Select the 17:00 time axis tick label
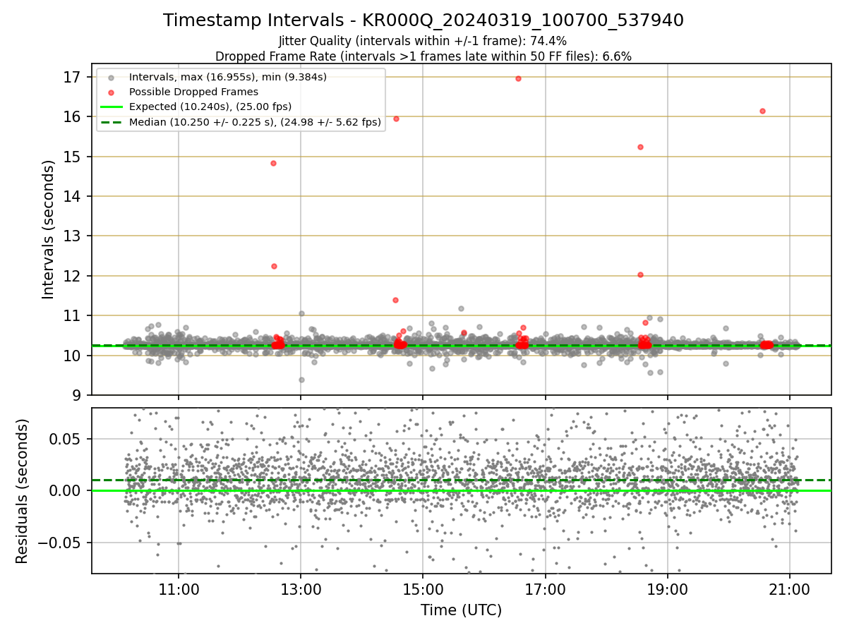This screenshot has width=847, height=635. point(545,589)
